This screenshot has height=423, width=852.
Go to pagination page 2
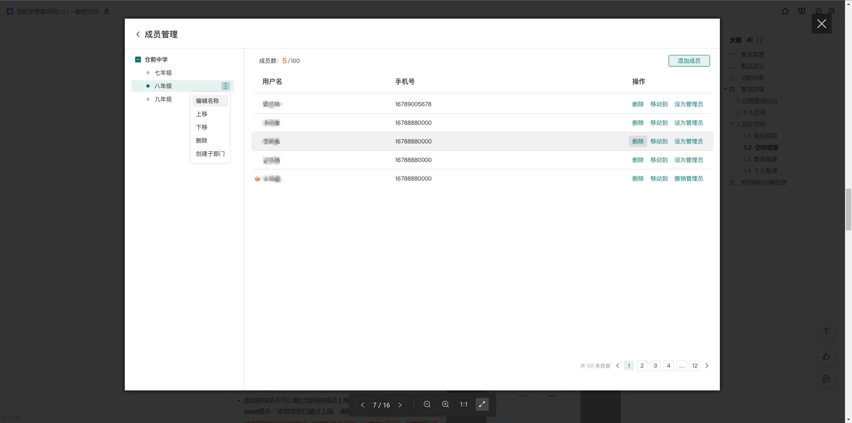point(642,366)
